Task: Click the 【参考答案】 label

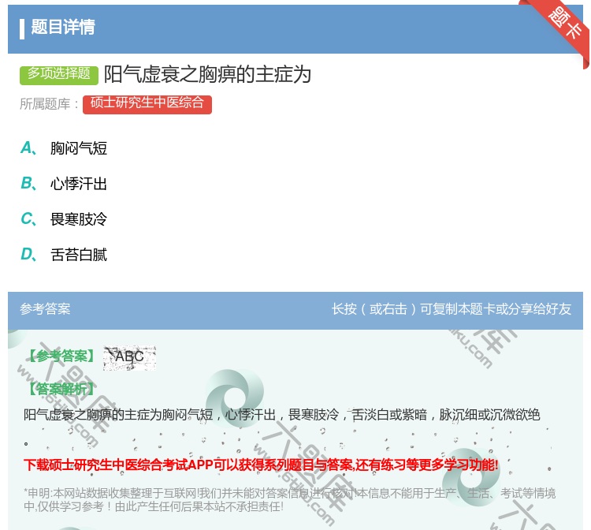Action: click(61, 356)
